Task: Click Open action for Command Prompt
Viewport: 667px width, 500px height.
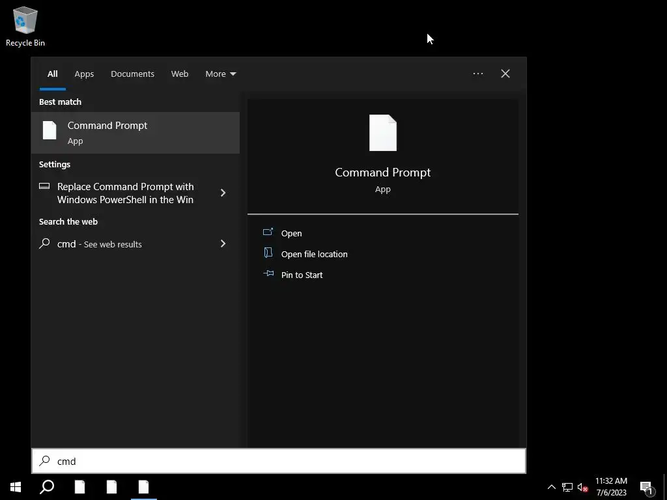Action: click(x=291, y=234)
